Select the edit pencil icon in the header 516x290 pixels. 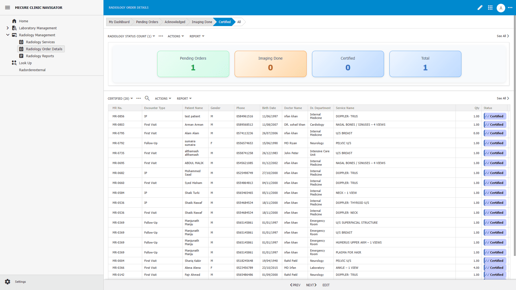pyautogui.click(x=480, y=8)
